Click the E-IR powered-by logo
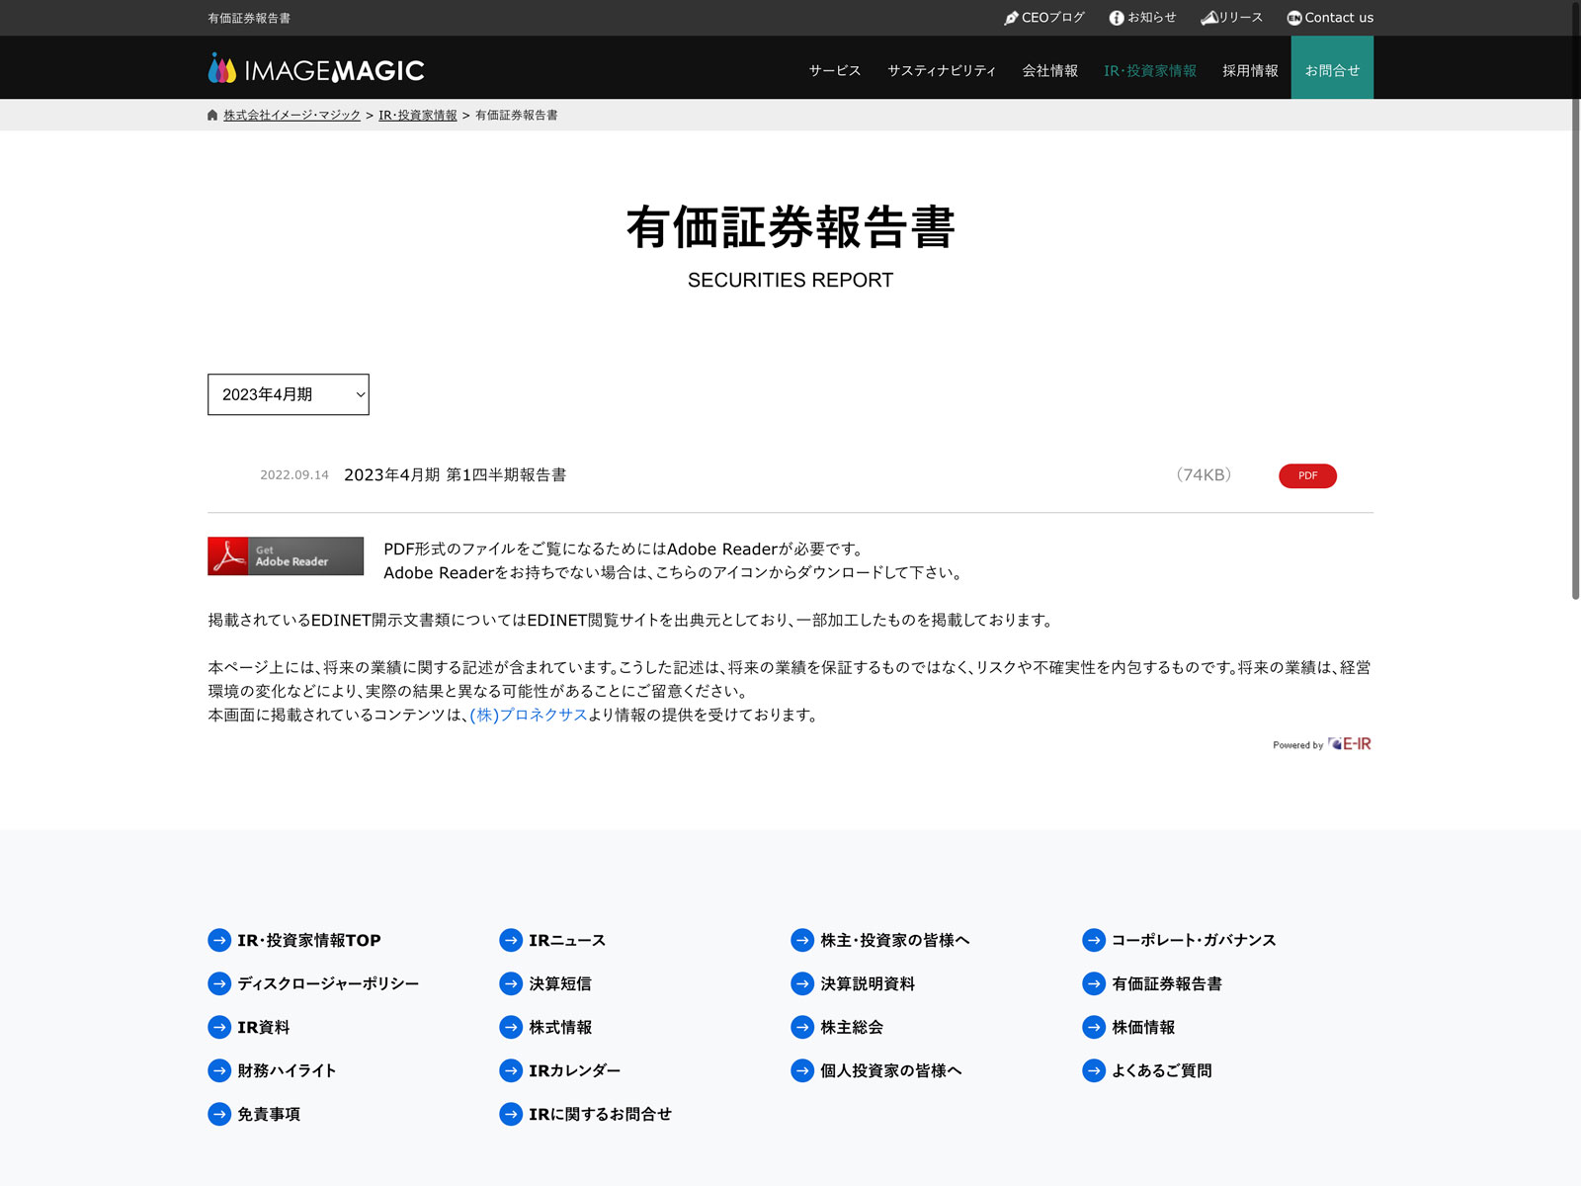 [x=1349, y=744]
